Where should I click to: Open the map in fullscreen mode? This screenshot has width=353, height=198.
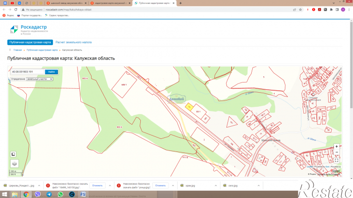click(336, 160)
